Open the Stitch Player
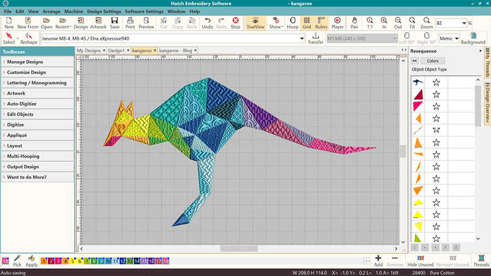This screenshot has height=276, width=491. (x=337, y=22)
